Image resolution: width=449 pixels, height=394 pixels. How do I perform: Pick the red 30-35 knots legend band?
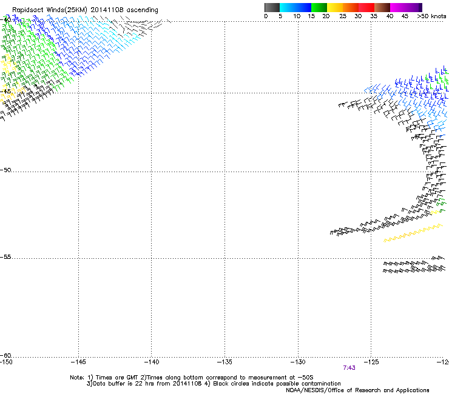366,7
